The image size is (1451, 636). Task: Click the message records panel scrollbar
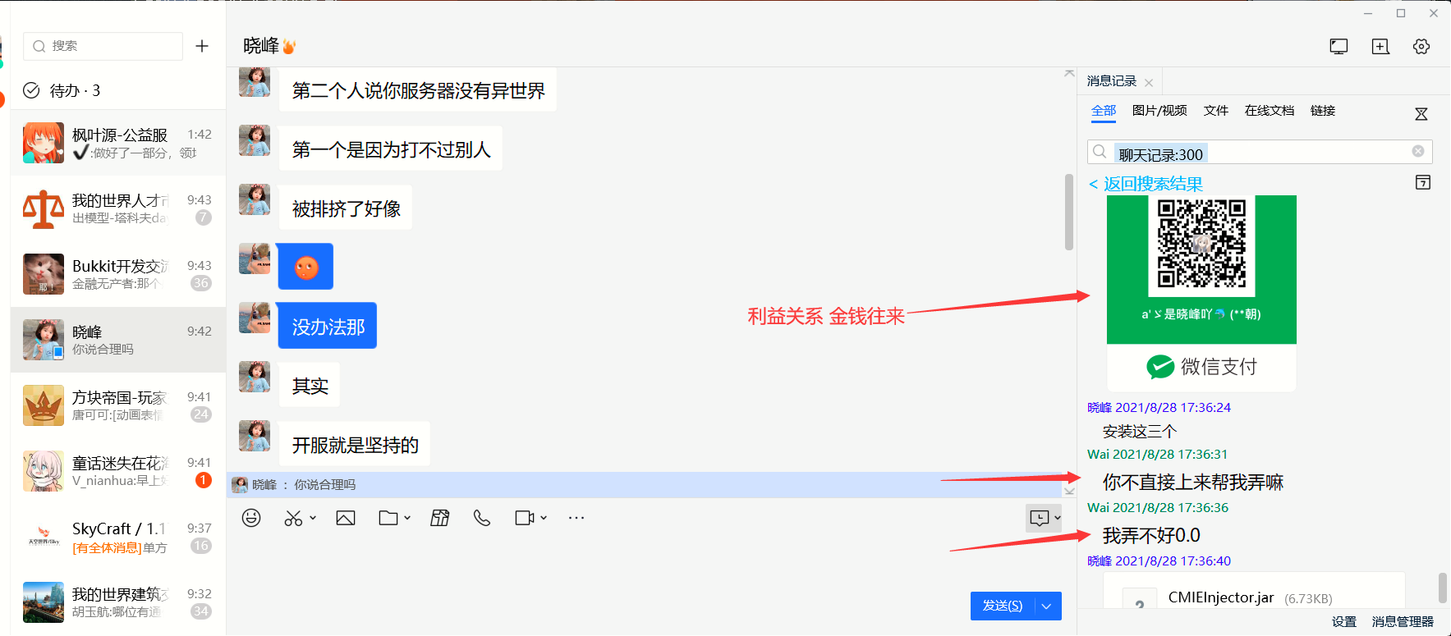(1442, 588)
